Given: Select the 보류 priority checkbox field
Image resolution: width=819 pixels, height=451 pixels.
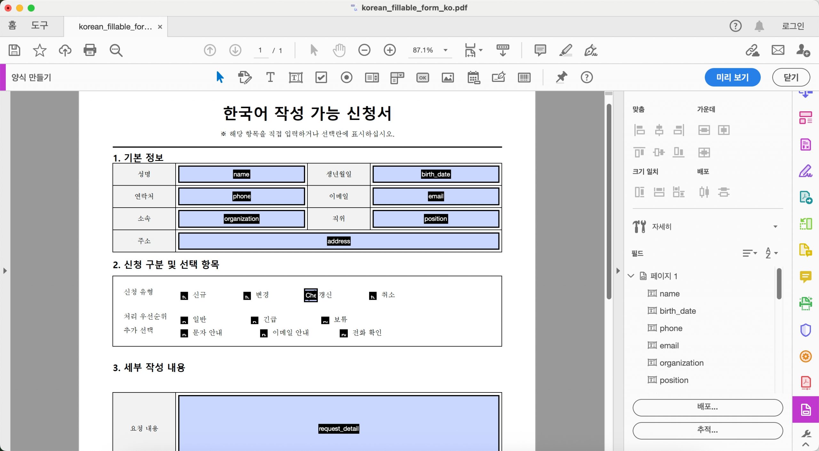Looking at the screenshot, I should 325,320.
